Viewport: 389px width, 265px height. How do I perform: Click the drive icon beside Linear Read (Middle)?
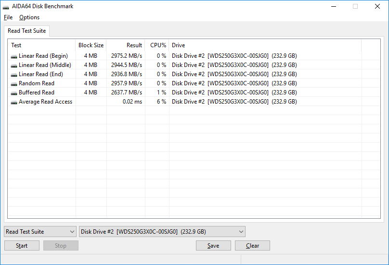(x=14, y=66)
